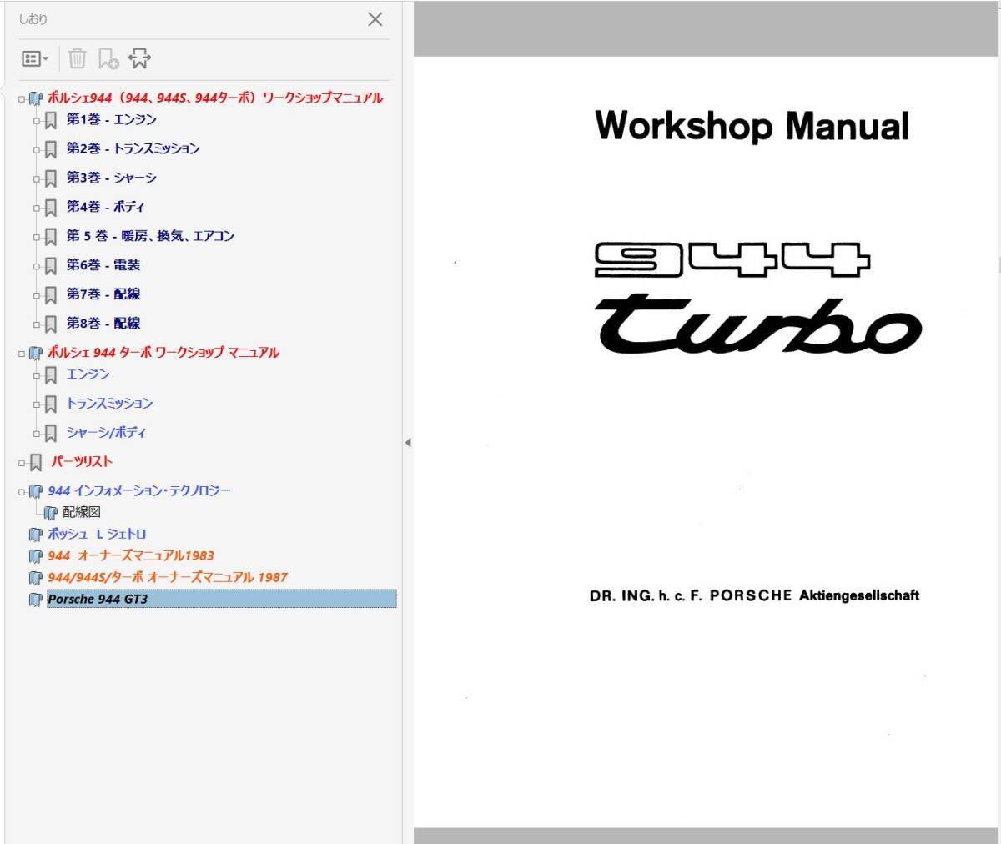Click the bookmark icon beside Turbo manual's トランスミッション
Viewport: 1001px width, 844px height.
[x=51, y=404]
